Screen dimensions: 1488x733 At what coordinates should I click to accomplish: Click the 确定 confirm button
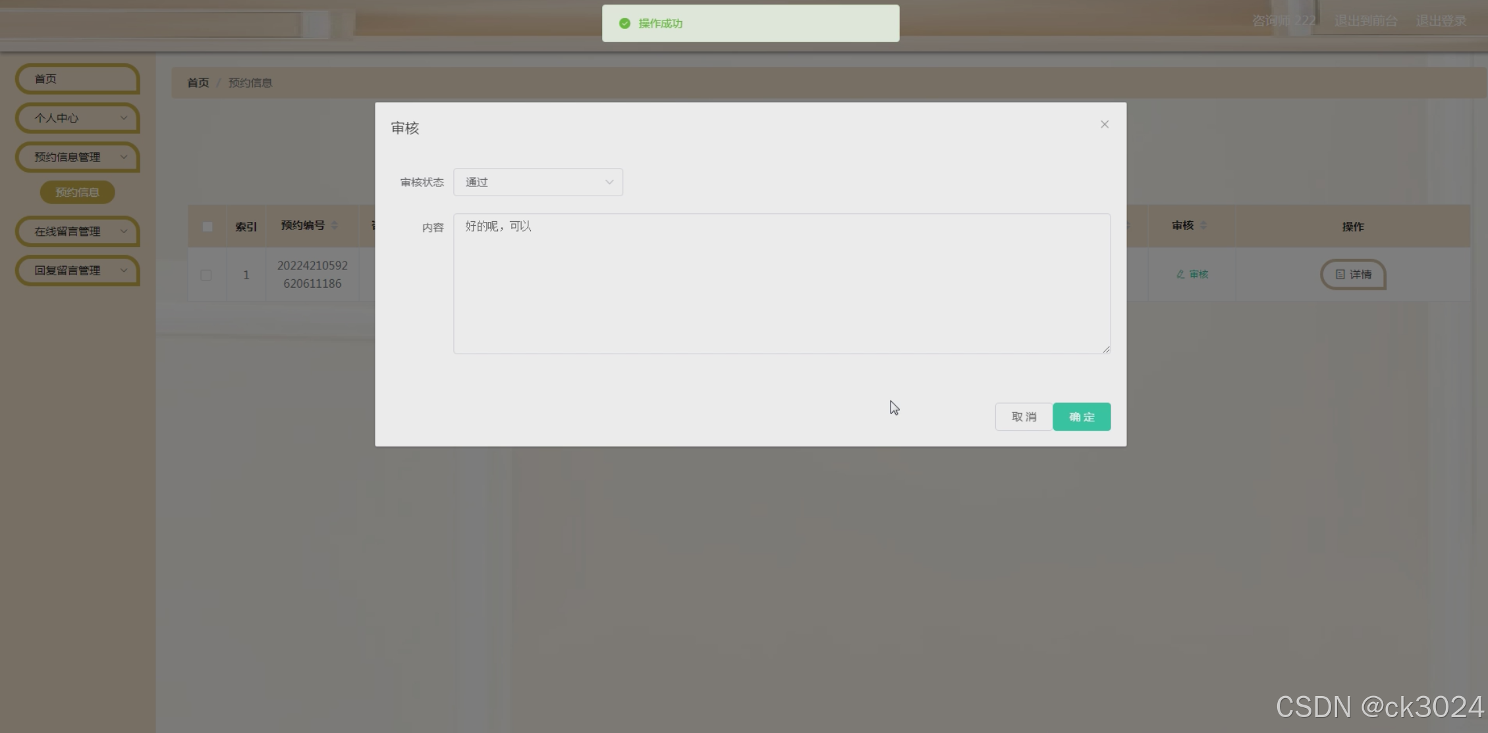pos(1081,416)
